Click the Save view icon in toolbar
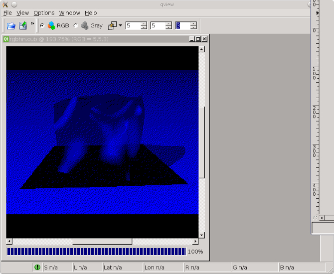334x274 pixels. tap(23, 25)
